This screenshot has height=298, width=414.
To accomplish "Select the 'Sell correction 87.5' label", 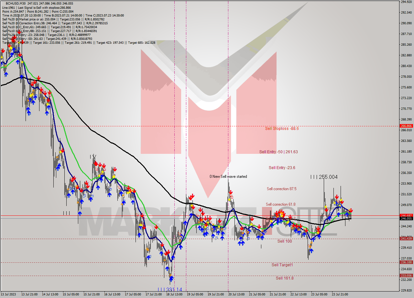I will click(281, 189).
